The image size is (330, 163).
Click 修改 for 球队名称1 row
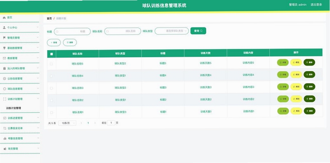click(x=296, y=111)
